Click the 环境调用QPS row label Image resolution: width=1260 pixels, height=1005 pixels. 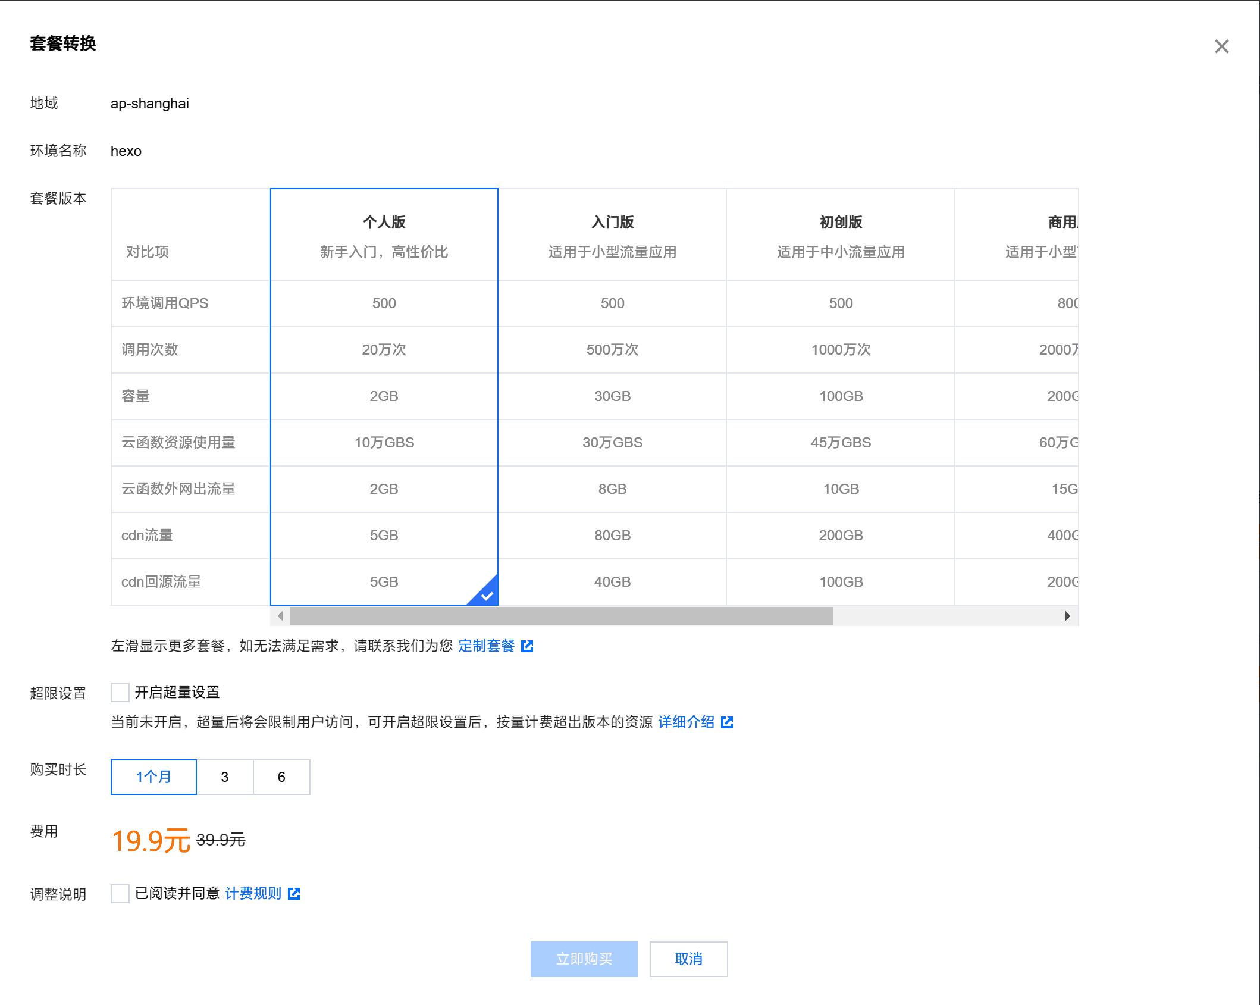165,303
